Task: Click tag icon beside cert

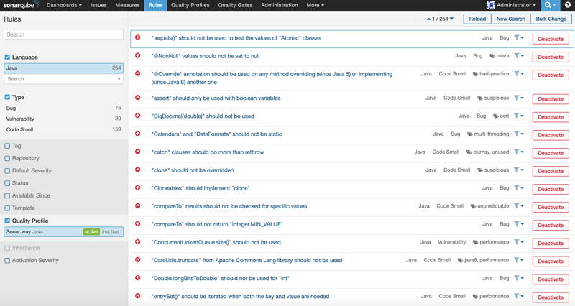Action: pyautogui.click(x=496, y=116)
